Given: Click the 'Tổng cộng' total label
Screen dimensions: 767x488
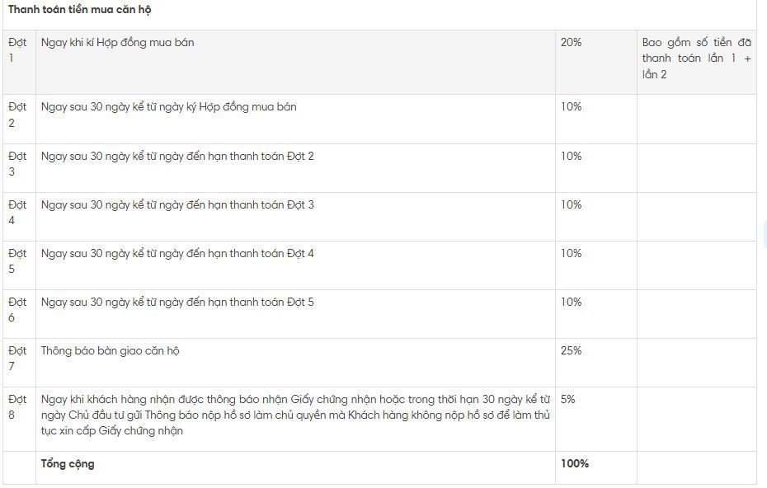Looking at the screenshot, I should pos(68,464).
